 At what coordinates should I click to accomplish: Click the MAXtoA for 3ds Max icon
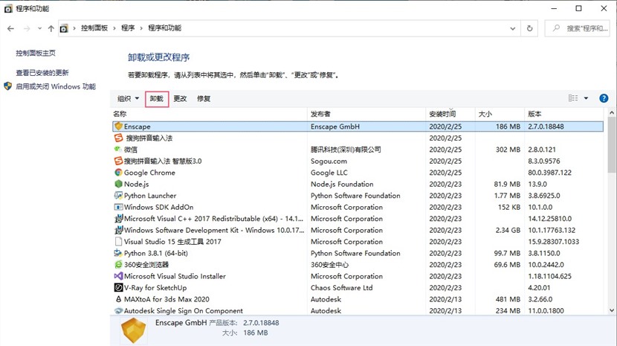(x=118, y=299)
